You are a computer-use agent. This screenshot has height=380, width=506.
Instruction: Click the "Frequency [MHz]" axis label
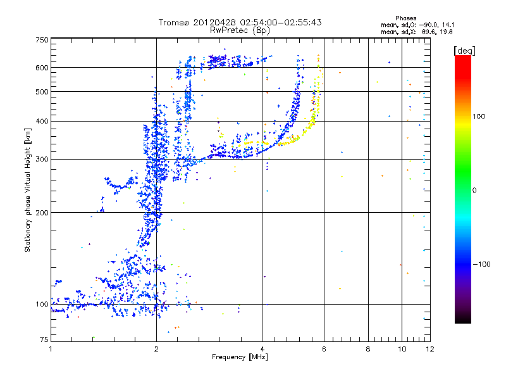coord(240,357)
